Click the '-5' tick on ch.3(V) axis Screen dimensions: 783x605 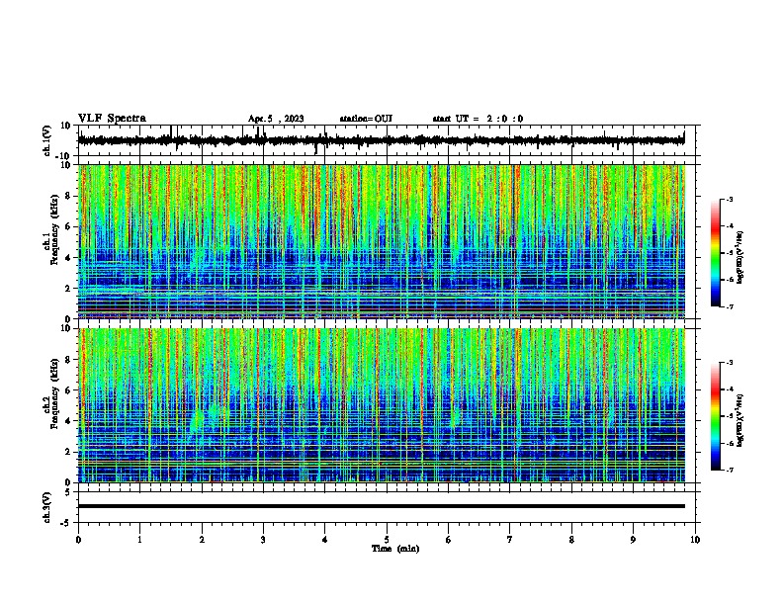pos(65,523)
